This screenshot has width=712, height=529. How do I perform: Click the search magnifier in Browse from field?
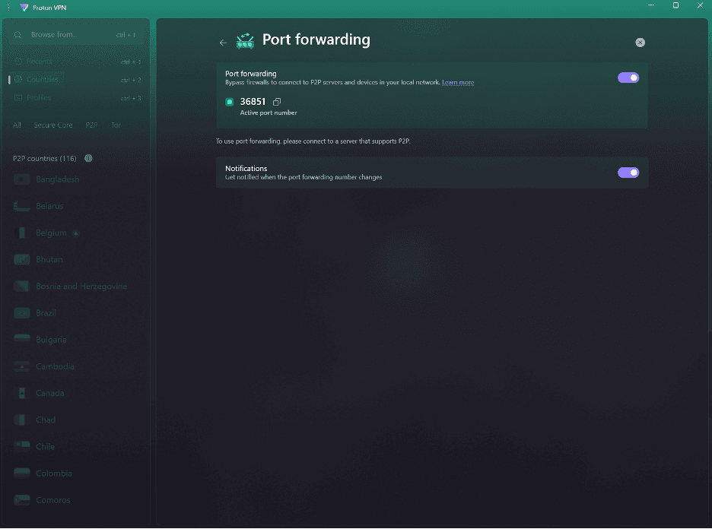[17, 33]
